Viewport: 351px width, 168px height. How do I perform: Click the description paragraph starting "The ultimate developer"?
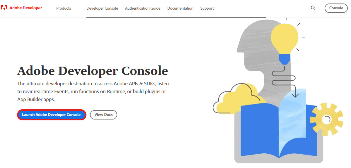(93, 92)
